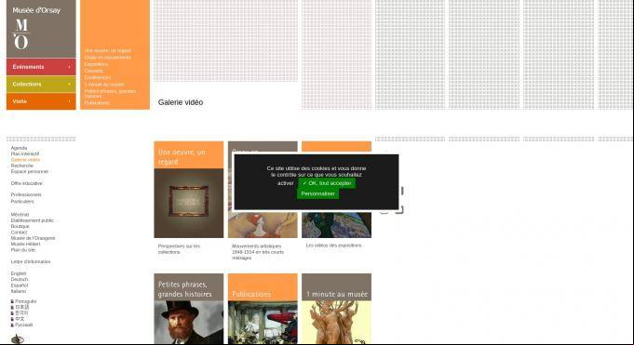
Task: Select Galerie vidéo in the sidebar
Action: (25, 160)
